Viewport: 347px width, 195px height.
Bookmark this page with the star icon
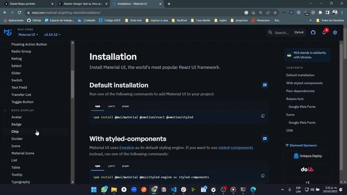pyautogui.click(x=275, y=12)
